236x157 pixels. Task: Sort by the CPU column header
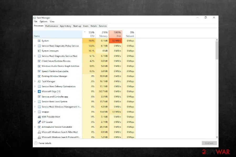click(89, 34)
